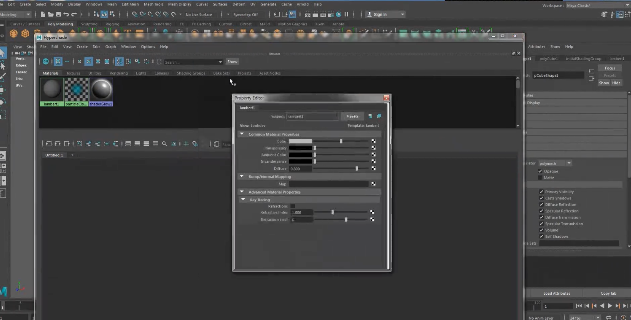
Task: Toggle Specular Reflection checkbox
Action: coord(541,211)
